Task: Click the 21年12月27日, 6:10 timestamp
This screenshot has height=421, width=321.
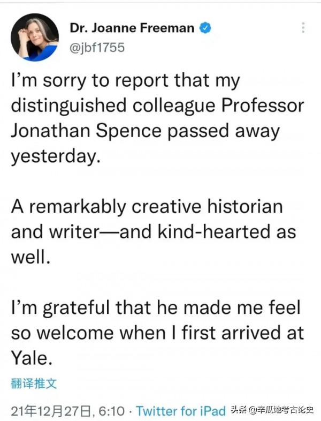Action: [x=67, y=411]
